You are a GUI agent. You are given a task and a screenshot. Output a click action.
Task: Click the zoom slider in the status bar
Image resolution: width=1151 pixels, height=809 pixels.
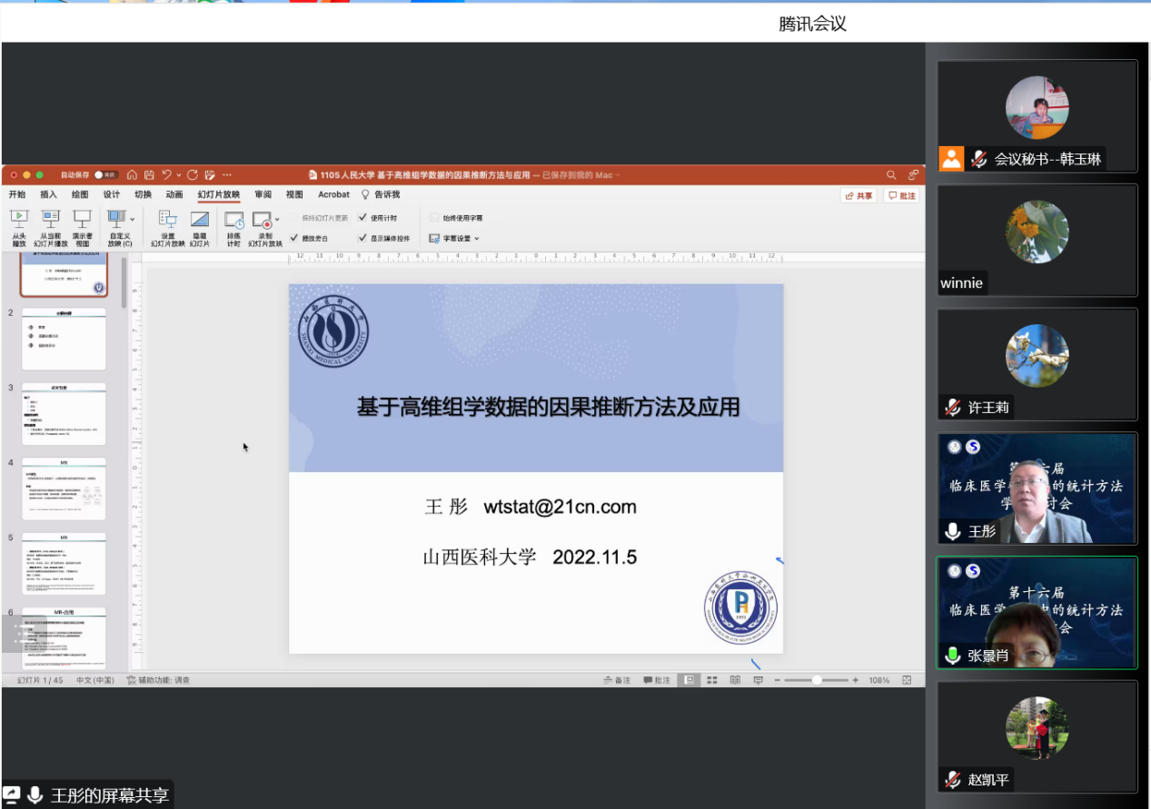(817, 680)
